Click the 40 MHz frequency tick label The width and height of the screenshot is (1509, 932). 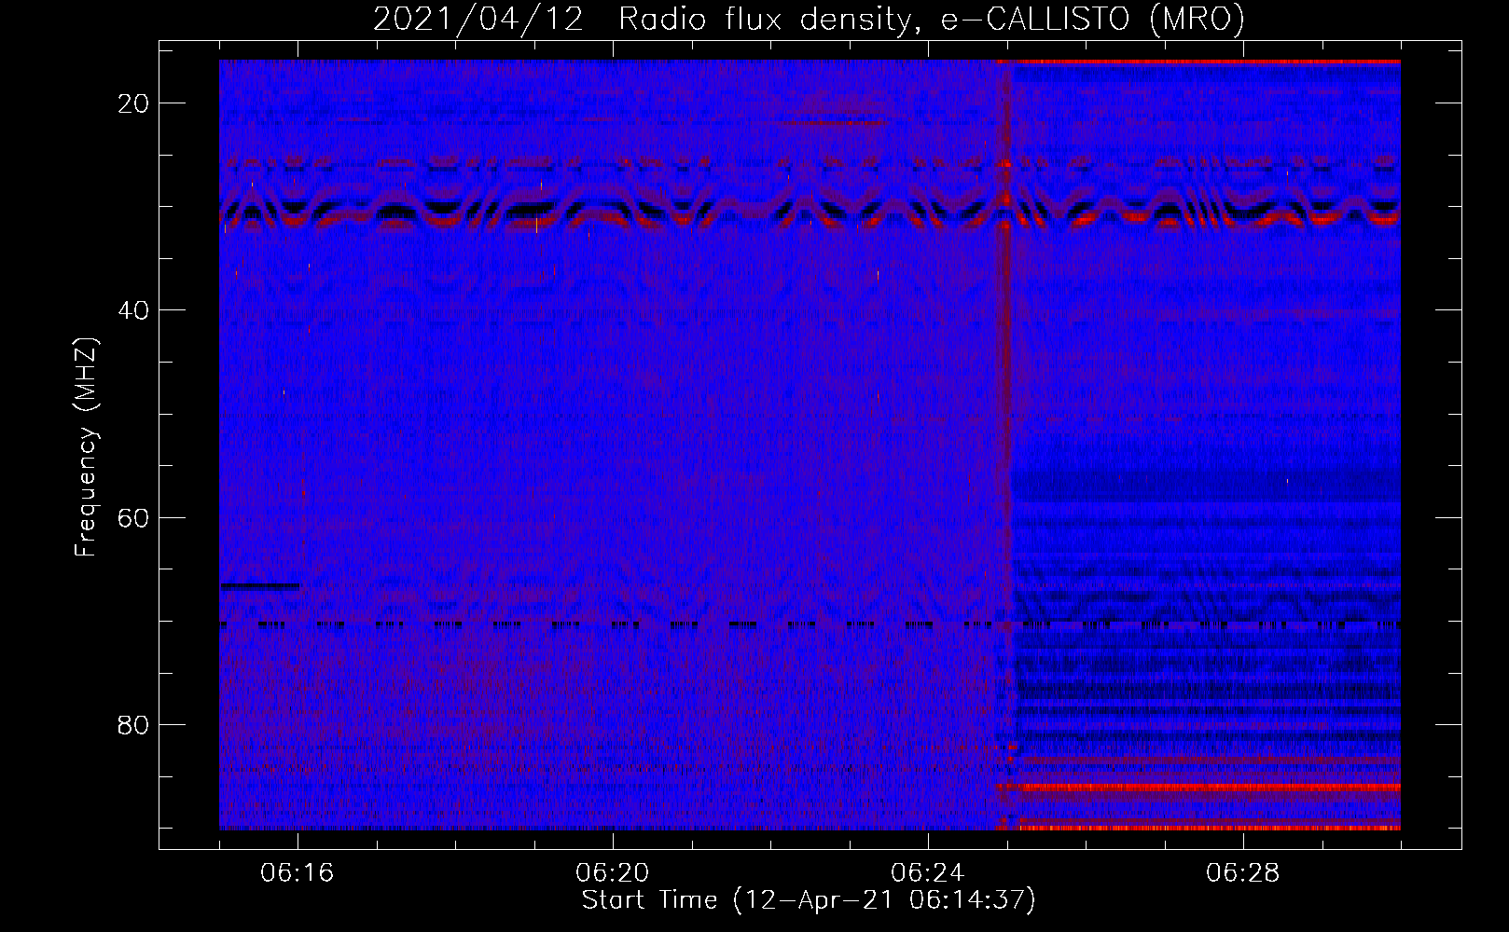click(134, 310)
